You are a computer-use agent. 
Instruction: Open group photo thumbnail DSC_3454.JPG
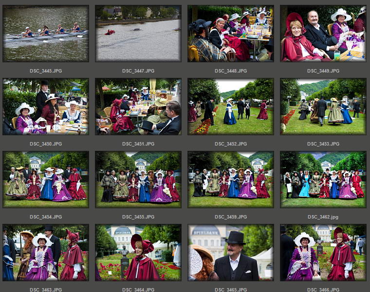(x=46, y=180)
